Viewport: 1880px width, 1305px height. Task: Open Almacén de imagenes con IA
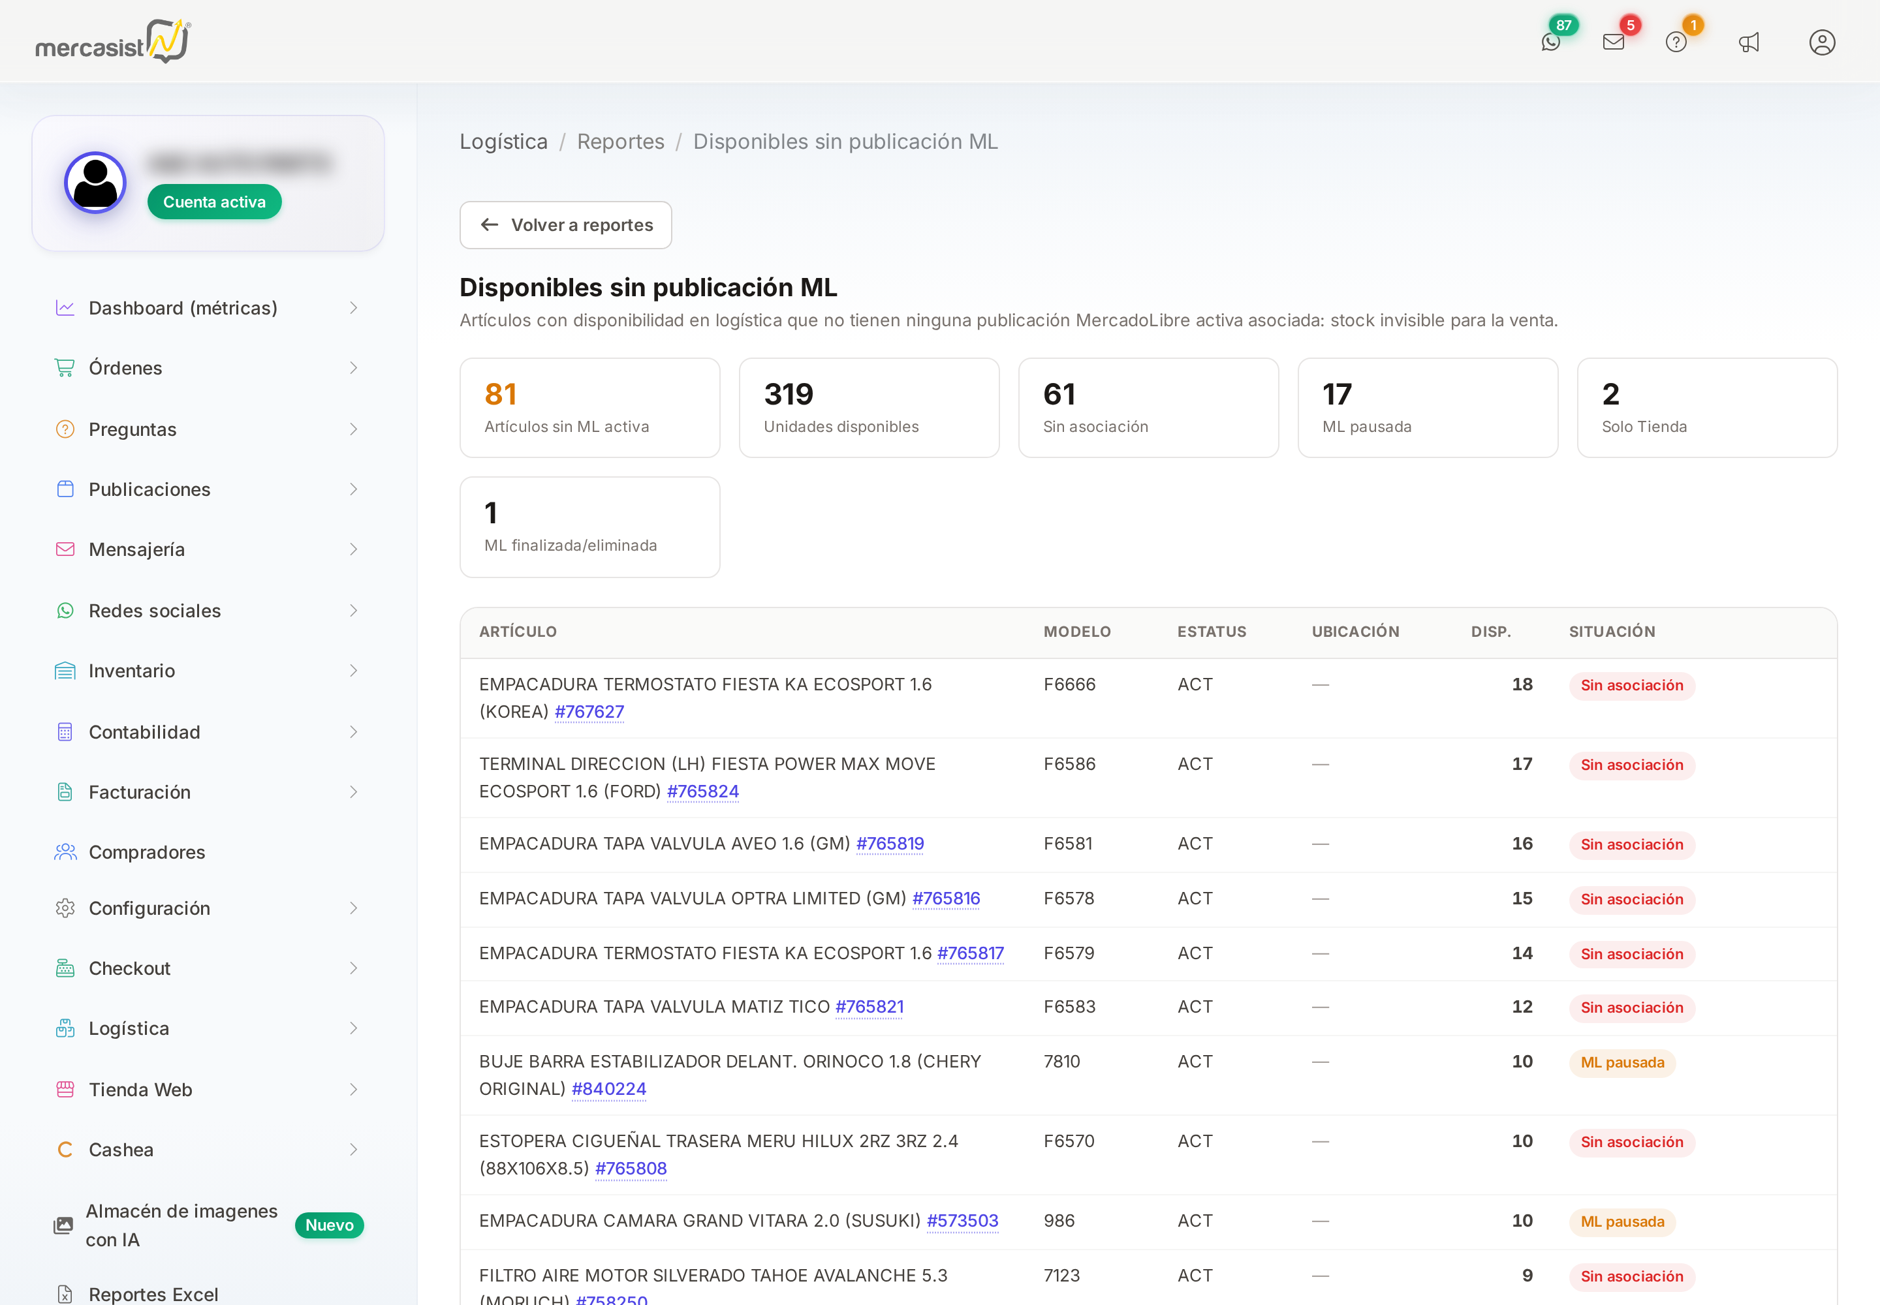(208, 1225)
